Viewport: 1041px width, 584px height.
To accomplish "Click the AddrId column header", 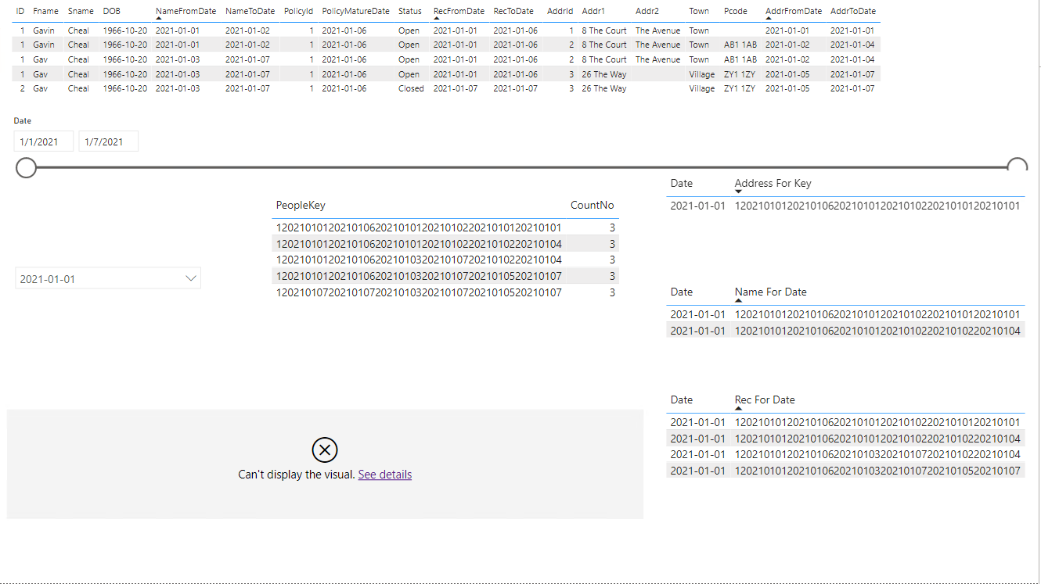I will pos(560,11).
